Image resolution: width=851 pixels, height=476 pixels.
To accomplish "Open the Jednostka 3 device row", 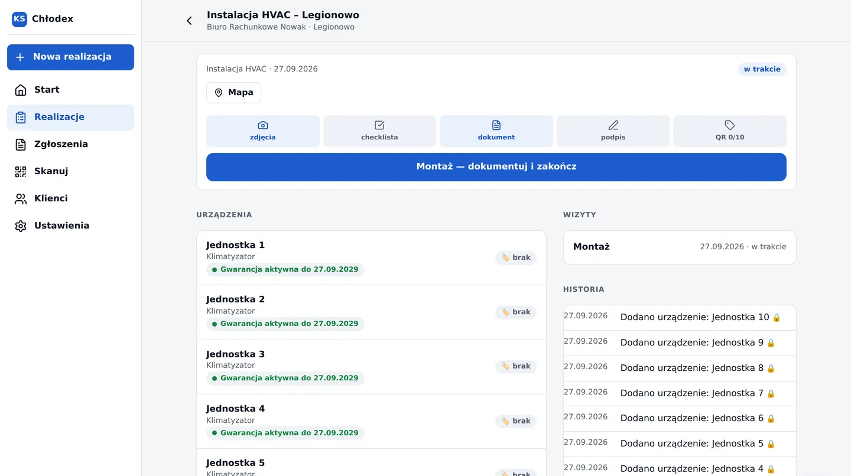I will [x=371, y=367].
